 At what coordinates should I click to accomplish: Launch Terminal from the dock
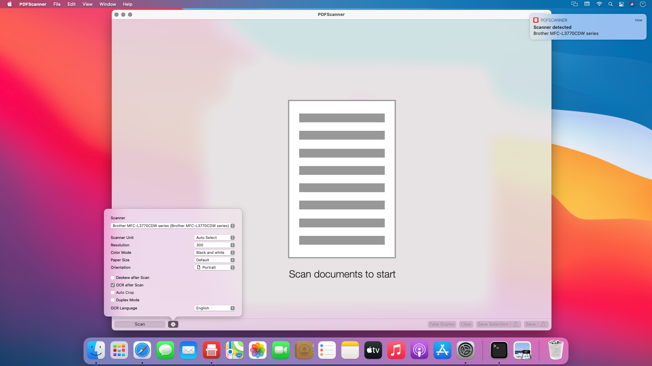coord(499,350)
